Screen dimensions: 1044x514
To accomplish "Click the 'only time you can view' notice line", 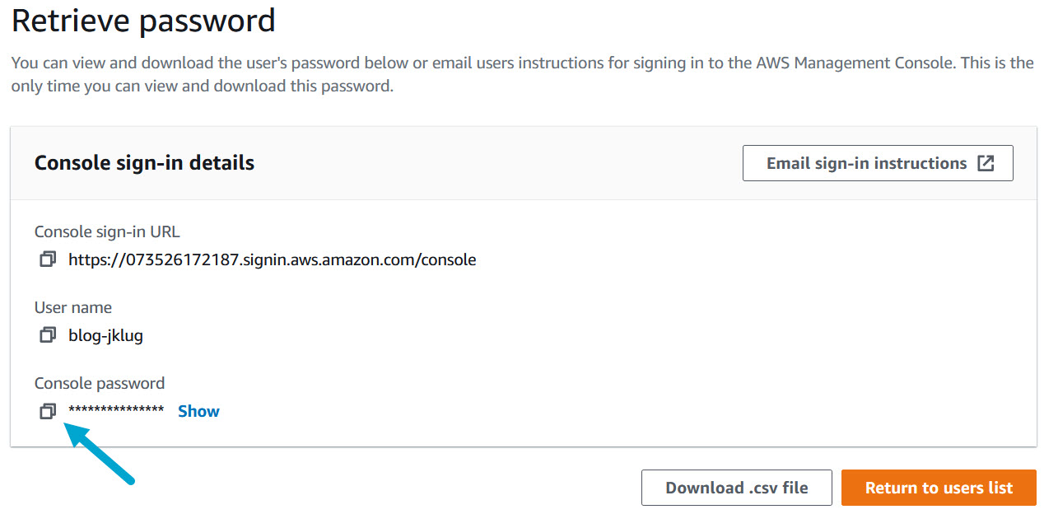I will [x=202, y=86].
